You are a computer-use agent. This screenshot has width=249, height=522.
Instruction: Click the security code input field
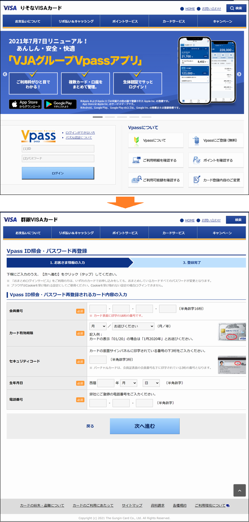coord(98,360)
